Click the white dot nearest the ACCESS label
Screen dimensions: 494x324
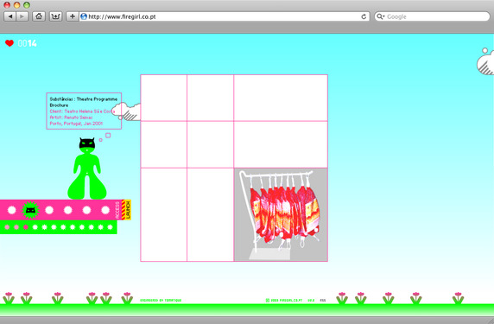point(105,210)
